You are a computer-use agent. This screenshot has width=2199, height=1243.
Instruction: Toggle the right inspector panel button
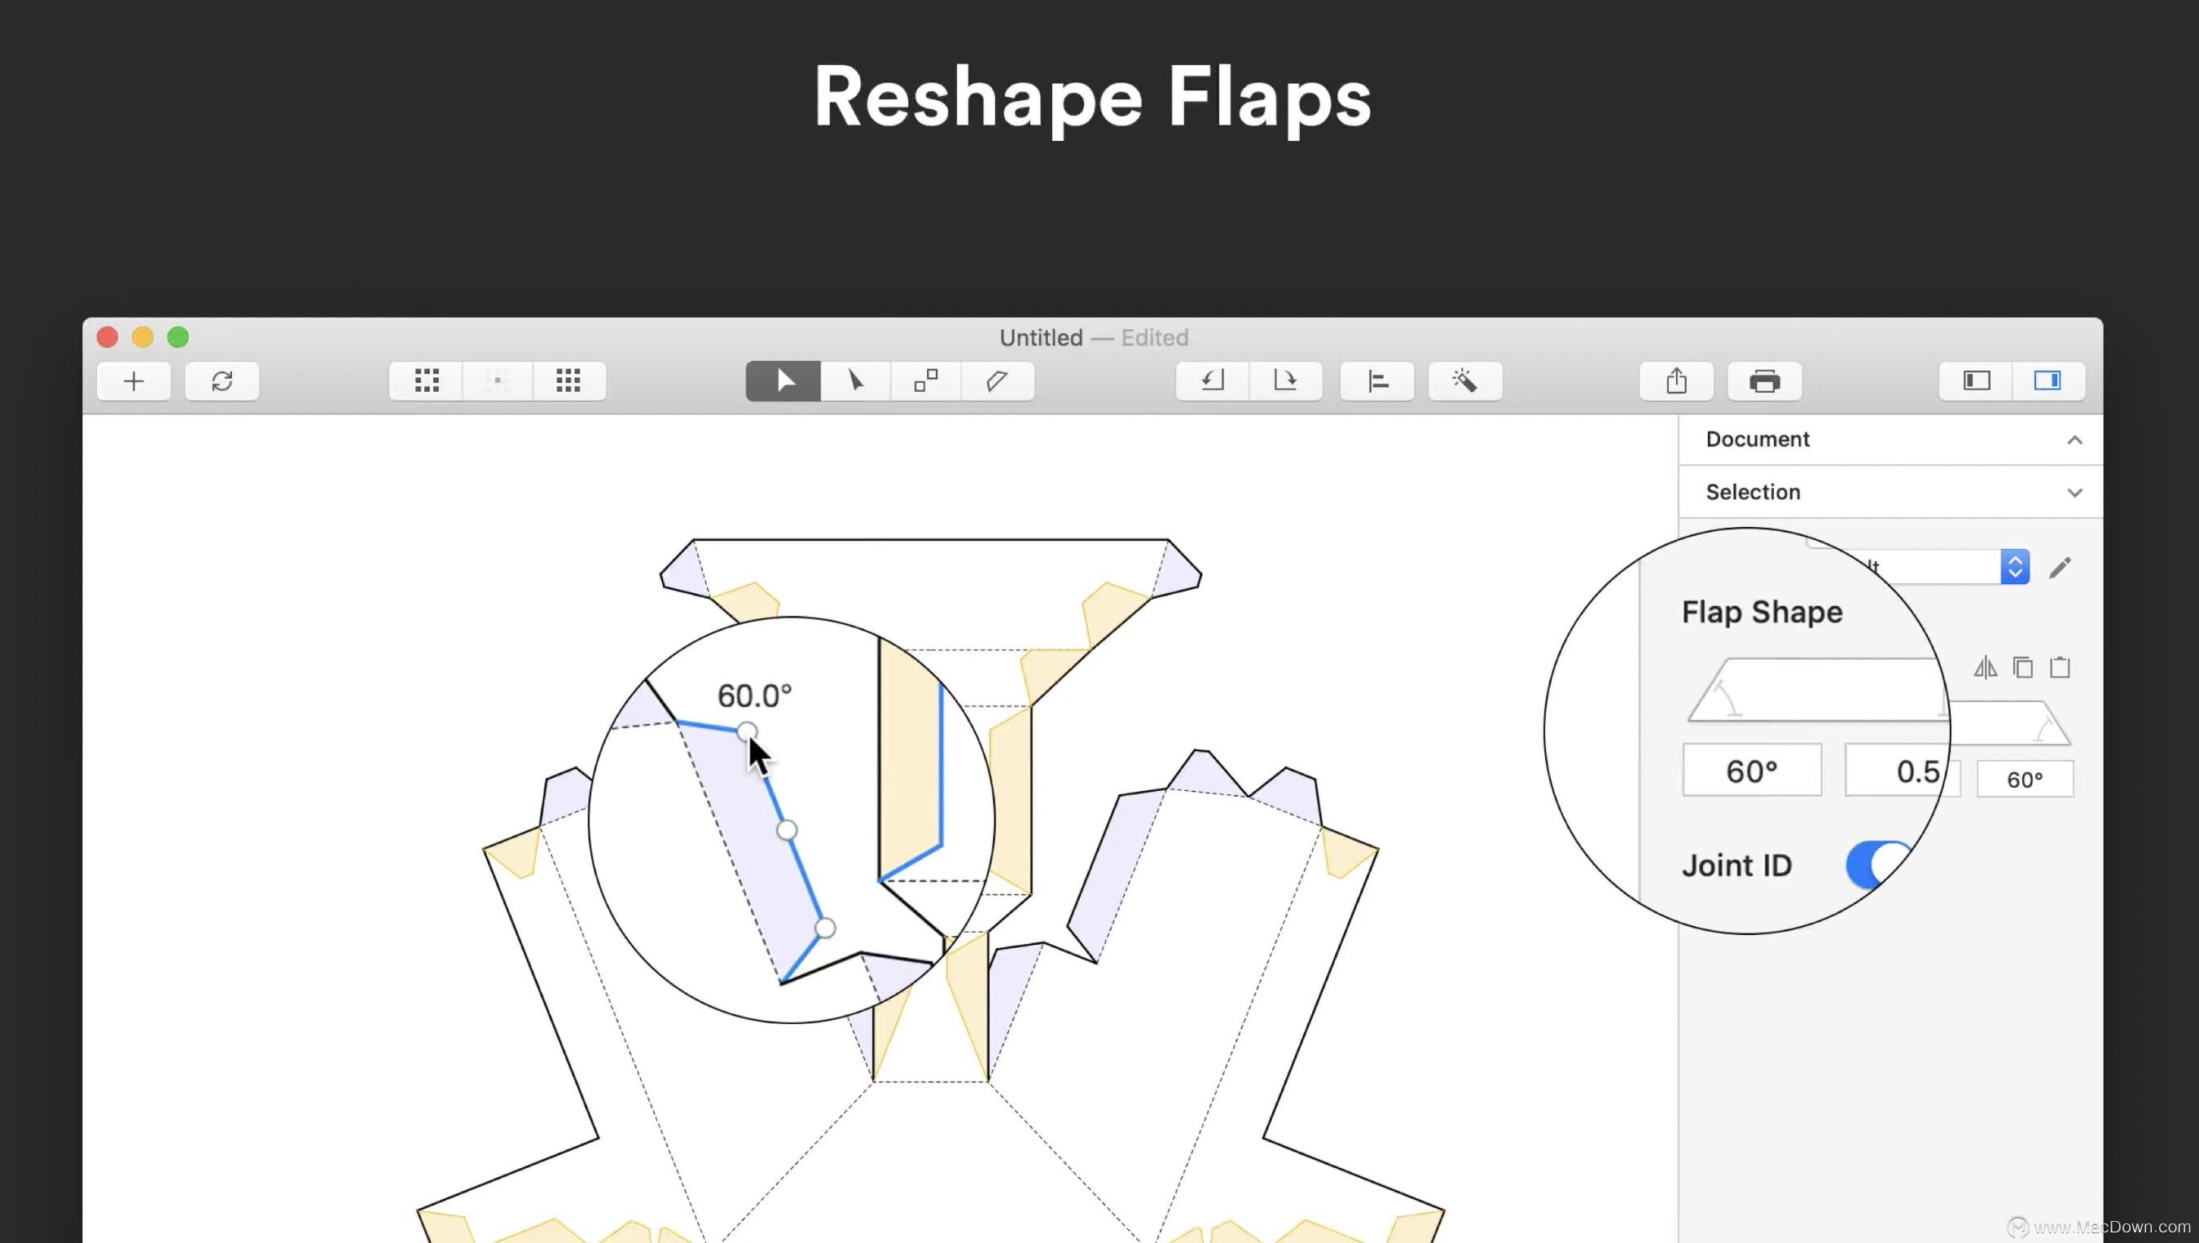2048,380
